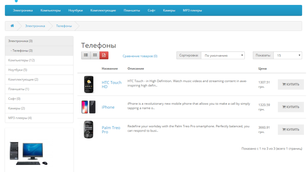Screen dimensions: 307x172
Task: Click Электроника breadcrumb link
Action: tap(35, 26)
